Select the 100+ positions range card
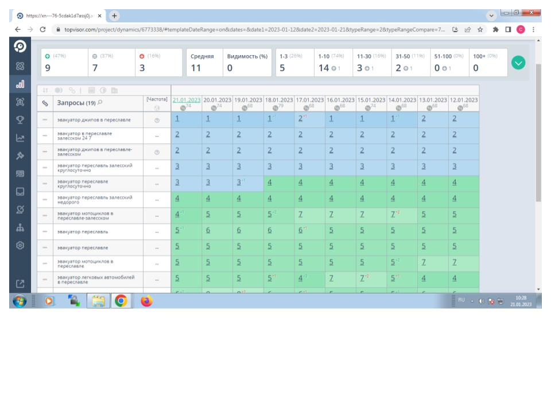The image size is (551, 413). [488, 63]
